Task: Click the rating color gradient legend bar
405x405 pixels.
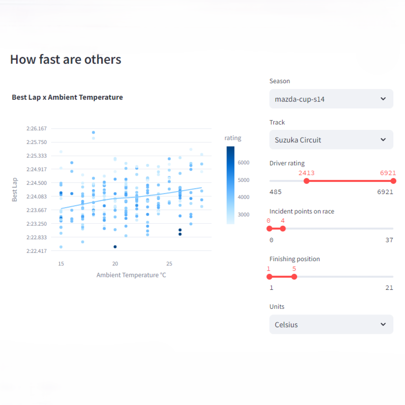Action: [230, 185]
